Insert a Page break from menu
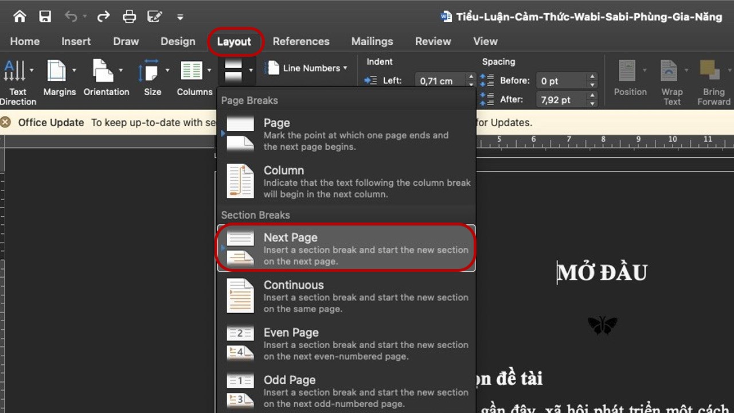734x413 pixels. (x=346, y=134)
